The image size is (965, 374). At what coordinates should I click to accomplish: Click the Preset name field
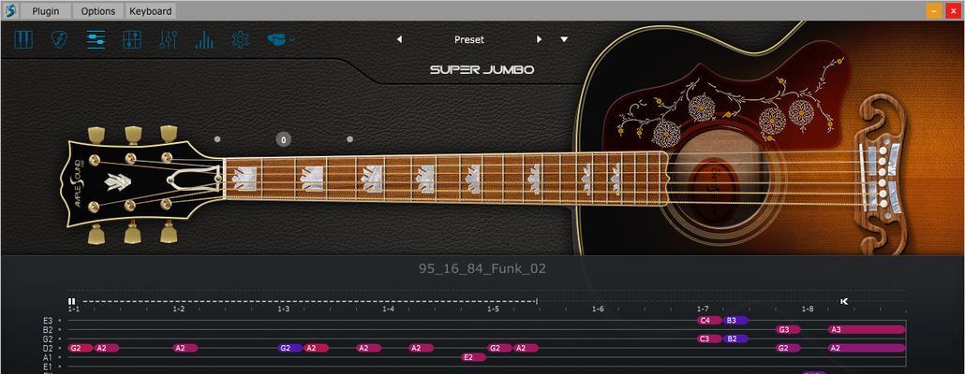469,39
